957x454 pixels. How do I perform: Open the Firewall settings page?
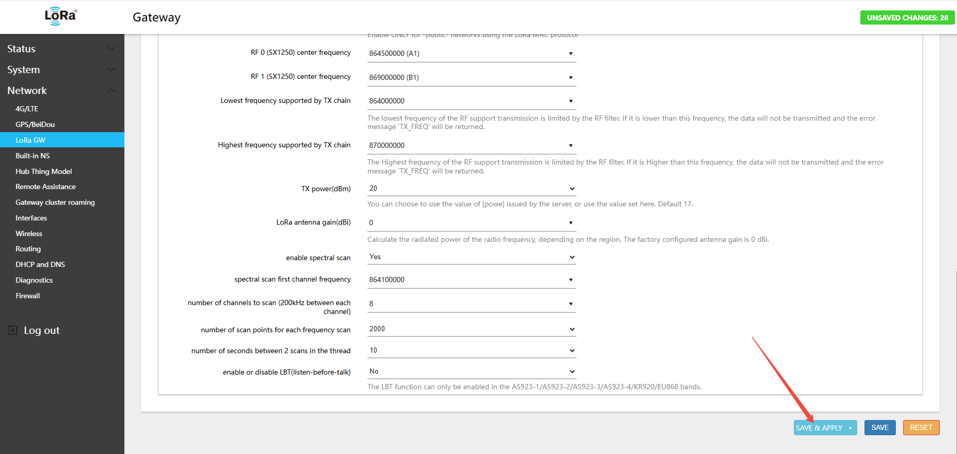[x=28, y=296]
